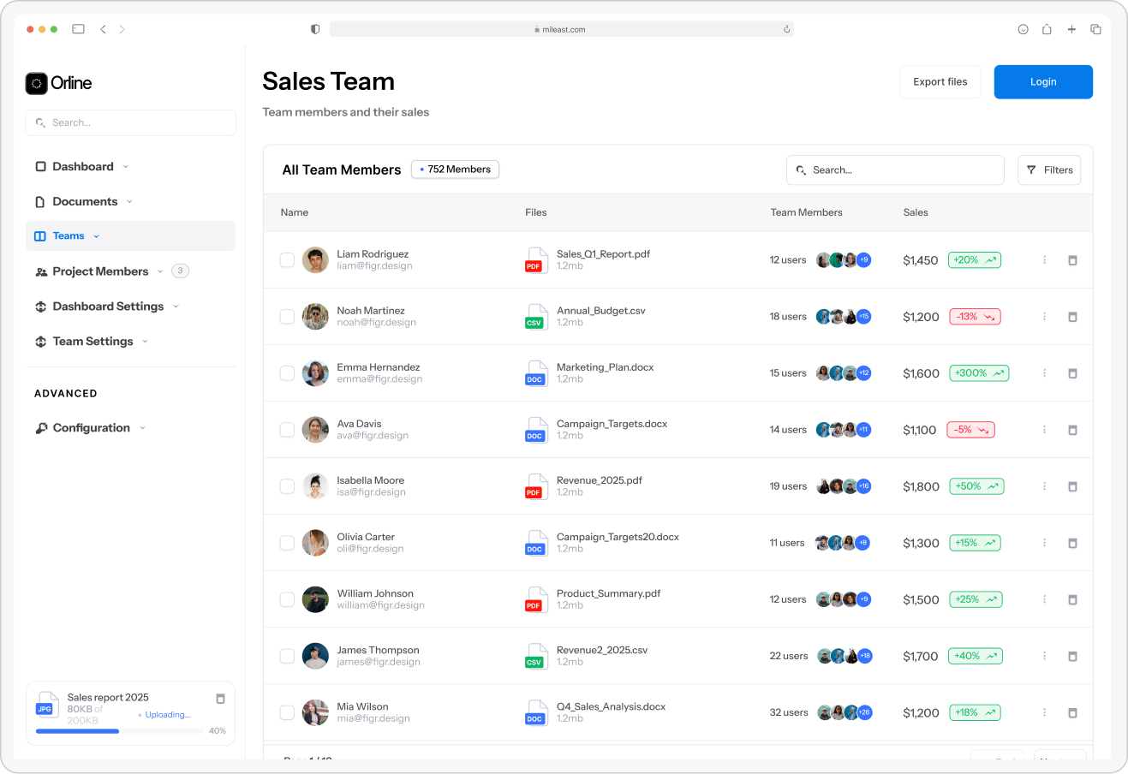Open the Documents section in the sidebar
Screen dimensions: 1128x774
86,201
